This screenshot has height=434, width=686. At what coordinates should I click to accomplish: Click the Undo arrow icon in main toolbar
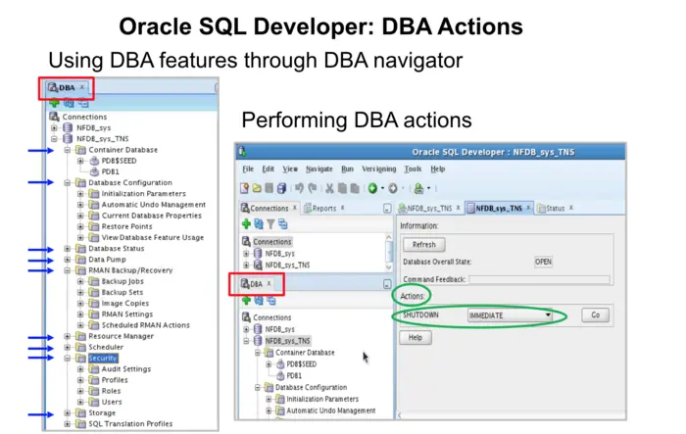(299, 188)
